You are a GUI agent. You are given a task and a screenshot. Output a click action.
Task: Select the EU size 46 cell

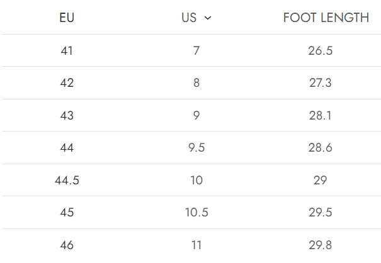(67, 245)
